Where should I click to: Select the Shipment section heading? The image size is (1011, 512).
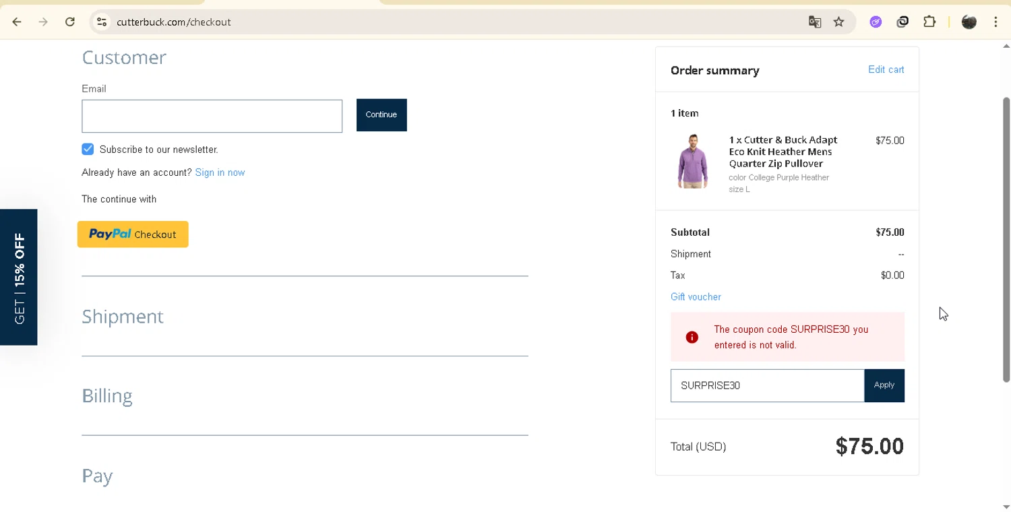click(123, 317)
